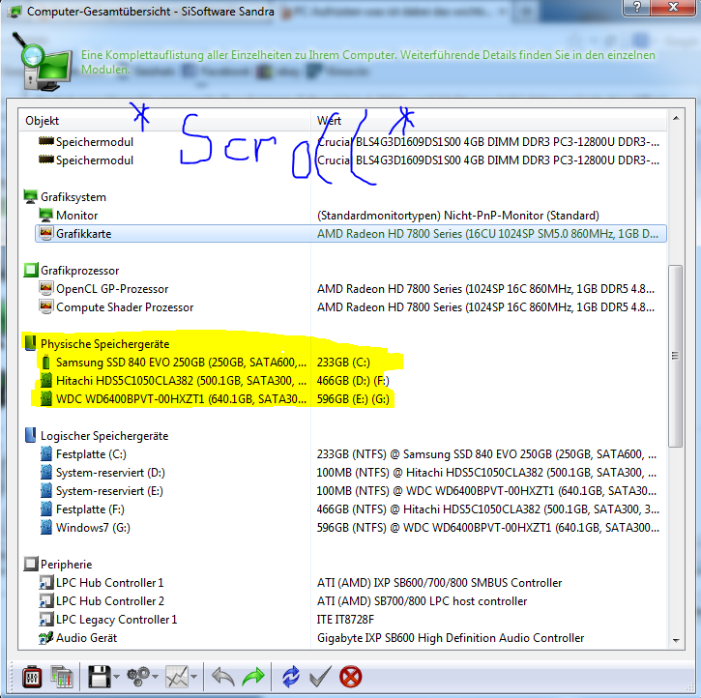Click the value ITE IT8728F
Image resolution: width=701 pixels, height=698 pixels.
point(345,620)
